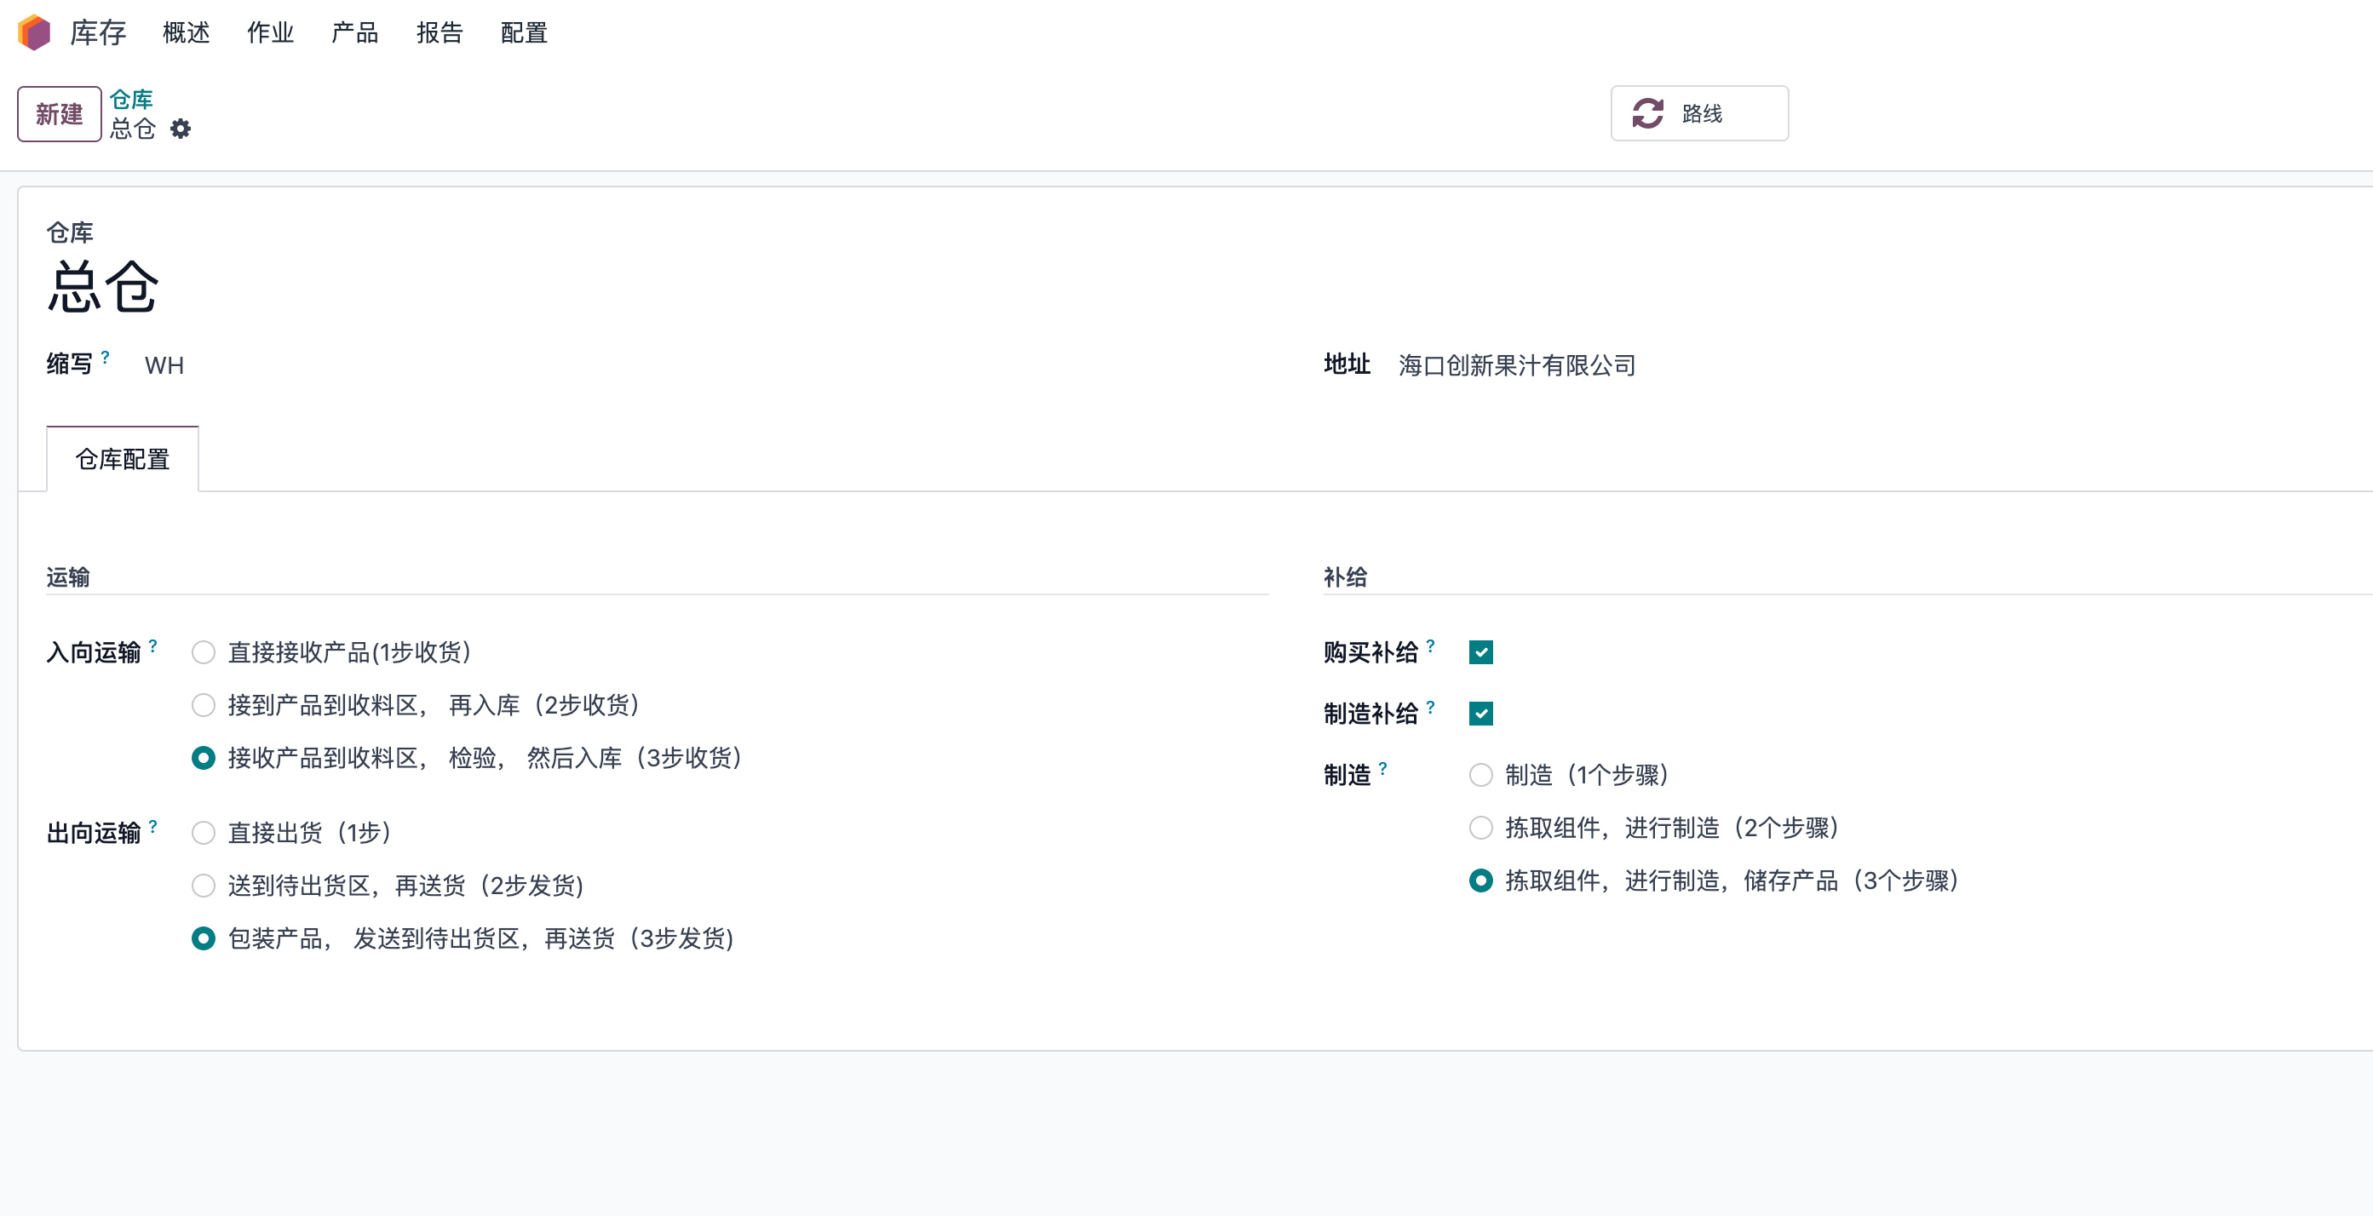The image size is (2373, 1216).
Task: Open the 产品 menu
Action: [354, 33]
